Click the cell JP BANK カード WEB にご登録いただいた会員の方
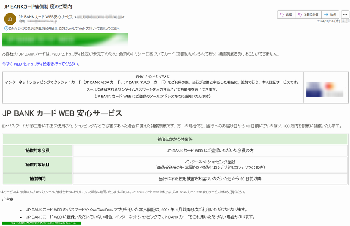Viewport: 350px width, 226px height. (210, 151)
